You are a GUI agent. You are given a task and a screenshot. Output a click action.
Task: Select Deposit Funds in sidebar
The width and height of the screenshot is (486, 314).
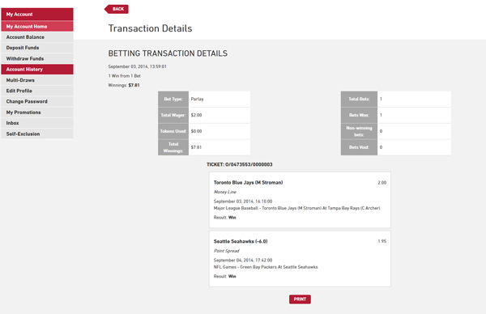tap(37, 48)
